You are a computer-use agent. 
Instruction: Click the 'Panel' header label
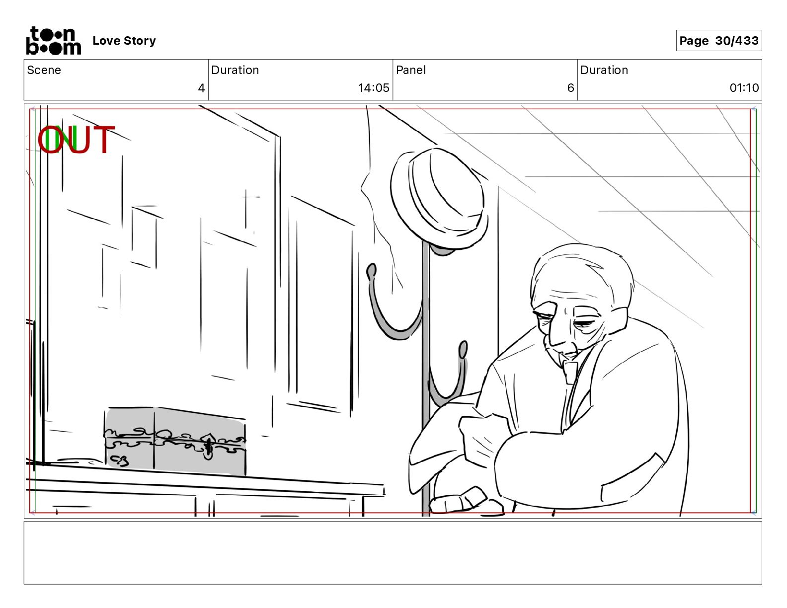[x=411, y=70]
